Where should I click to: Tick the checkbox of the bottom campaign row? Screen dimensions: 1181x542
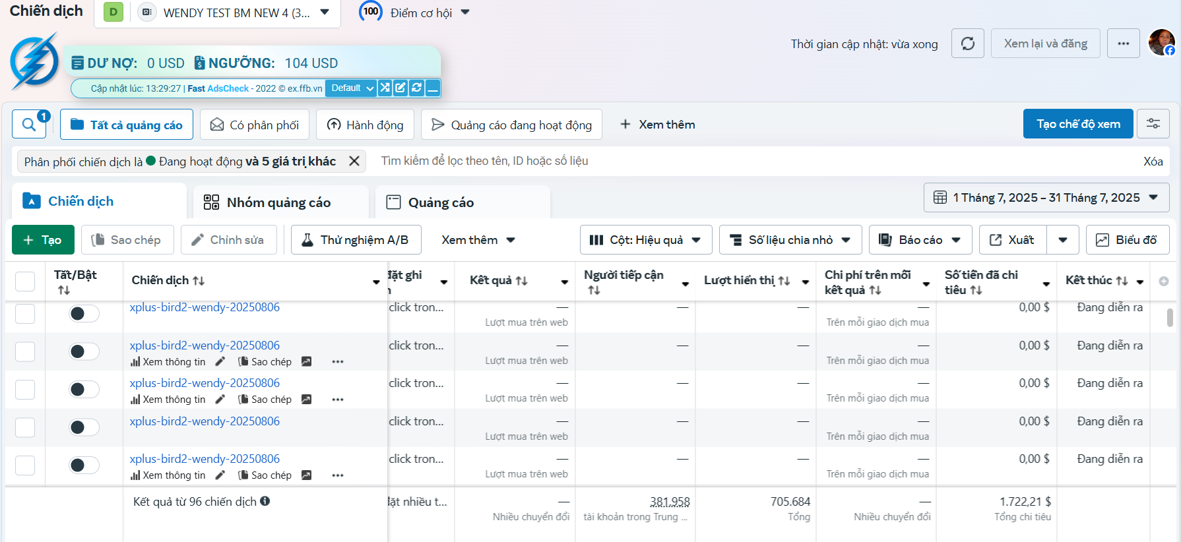[25, 466]
